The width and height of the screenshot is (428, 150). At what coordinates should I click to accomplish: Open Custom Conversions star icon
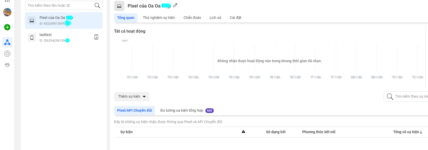click(7, 54)
